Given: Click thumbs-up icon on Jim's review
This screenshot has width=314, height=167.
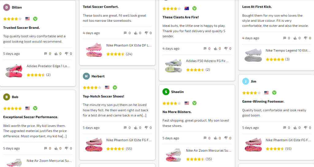Looking at the screenshot, I should (x=295, y=128).
